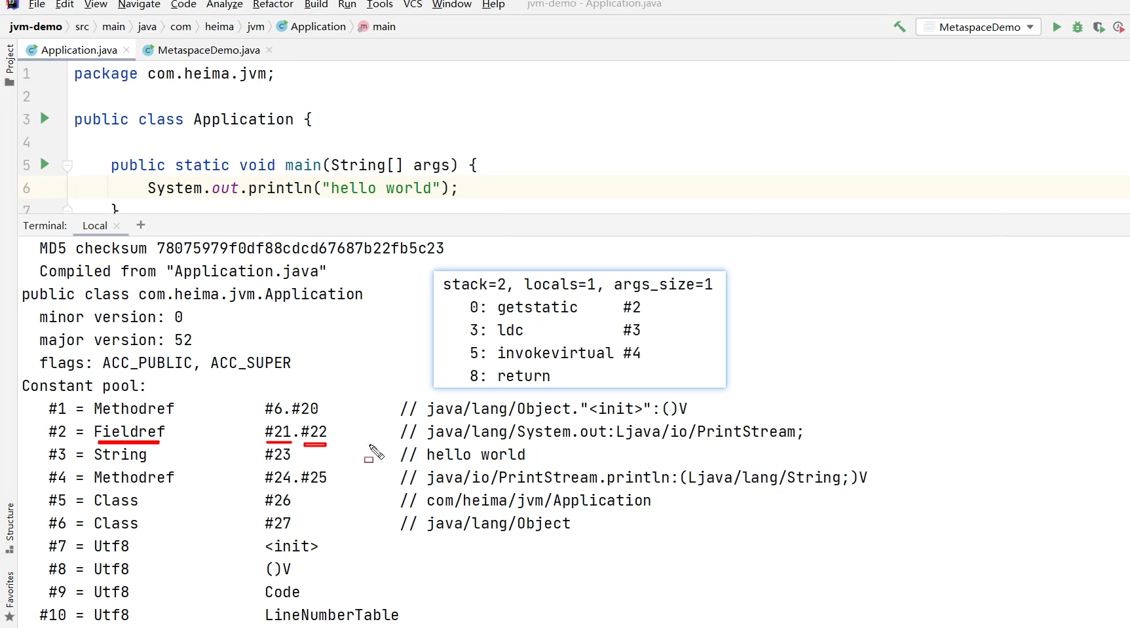Image resolution: width=1130 pixels, height=628 pixels.
Task: Click main method in the breadcrumb
Action: [377, 27]
